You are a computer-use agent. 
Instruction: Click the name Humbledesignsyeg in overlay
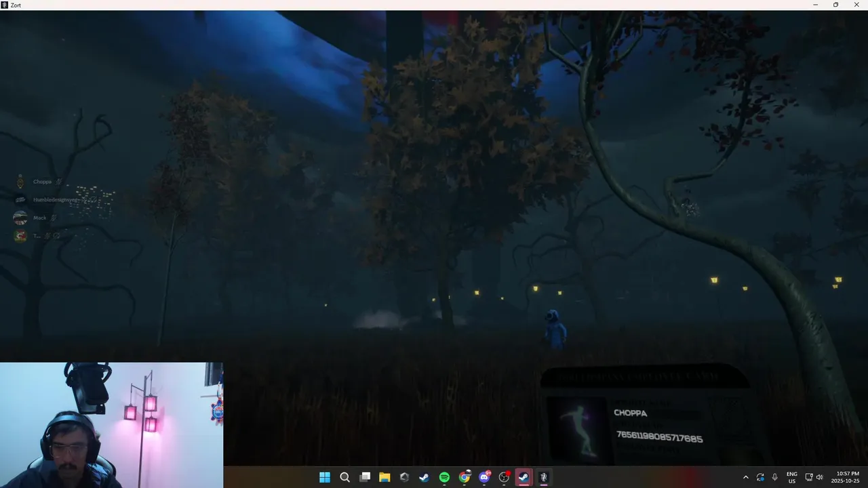(x=56, y=200)
